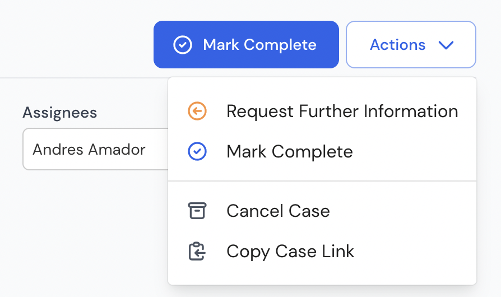Click the Assignees field label

pyautogui.click(x=60, y=113)
